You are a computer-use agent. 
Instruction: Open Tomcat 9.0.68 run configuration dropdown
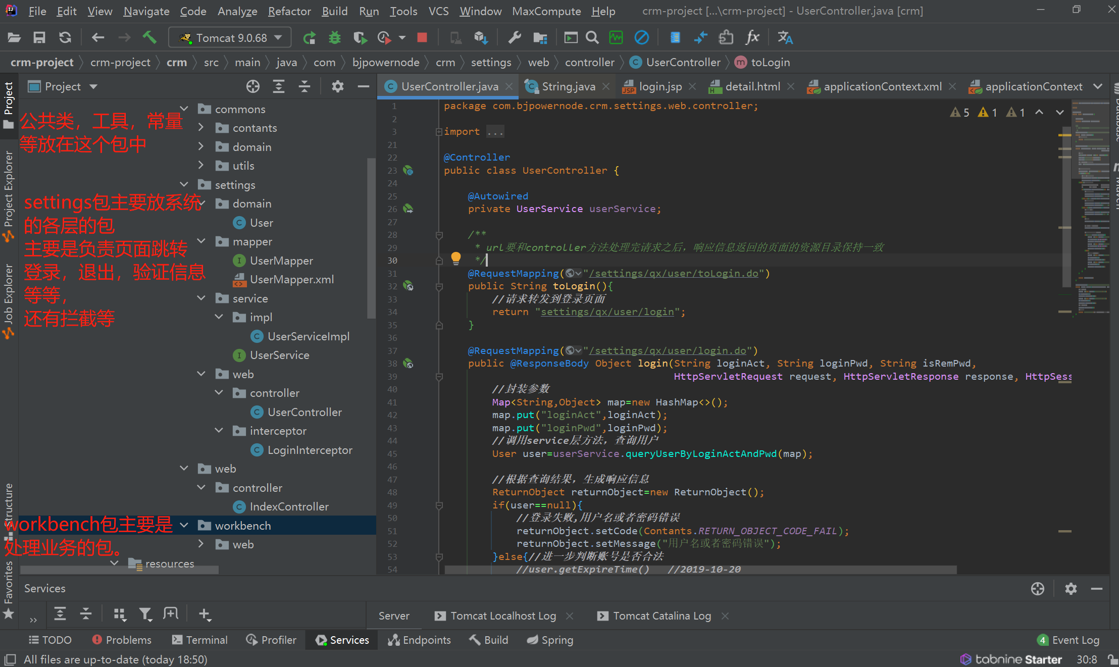[230, 38]
